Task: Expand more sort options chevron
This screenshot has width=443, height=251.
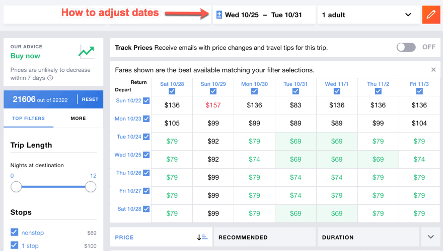Action: click(x=431, y=237)
